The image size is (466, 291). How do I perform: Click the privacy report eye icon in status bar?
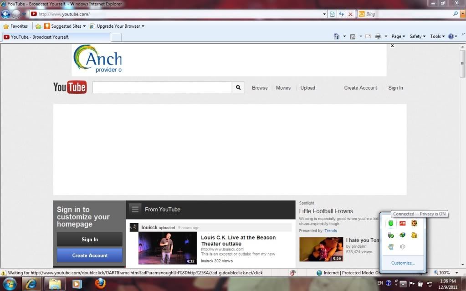[x=293, y=273]
